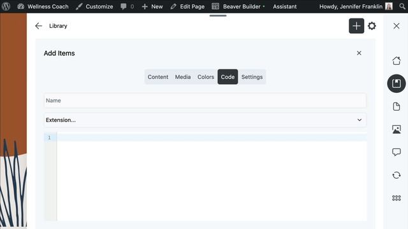Focus the Name input field

click(205, 101)
